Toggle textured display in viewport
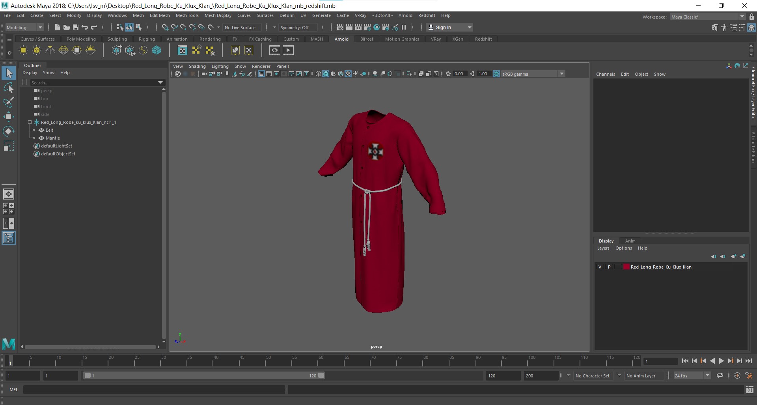This screenshot has height=405, width=757. click(348, 74)
